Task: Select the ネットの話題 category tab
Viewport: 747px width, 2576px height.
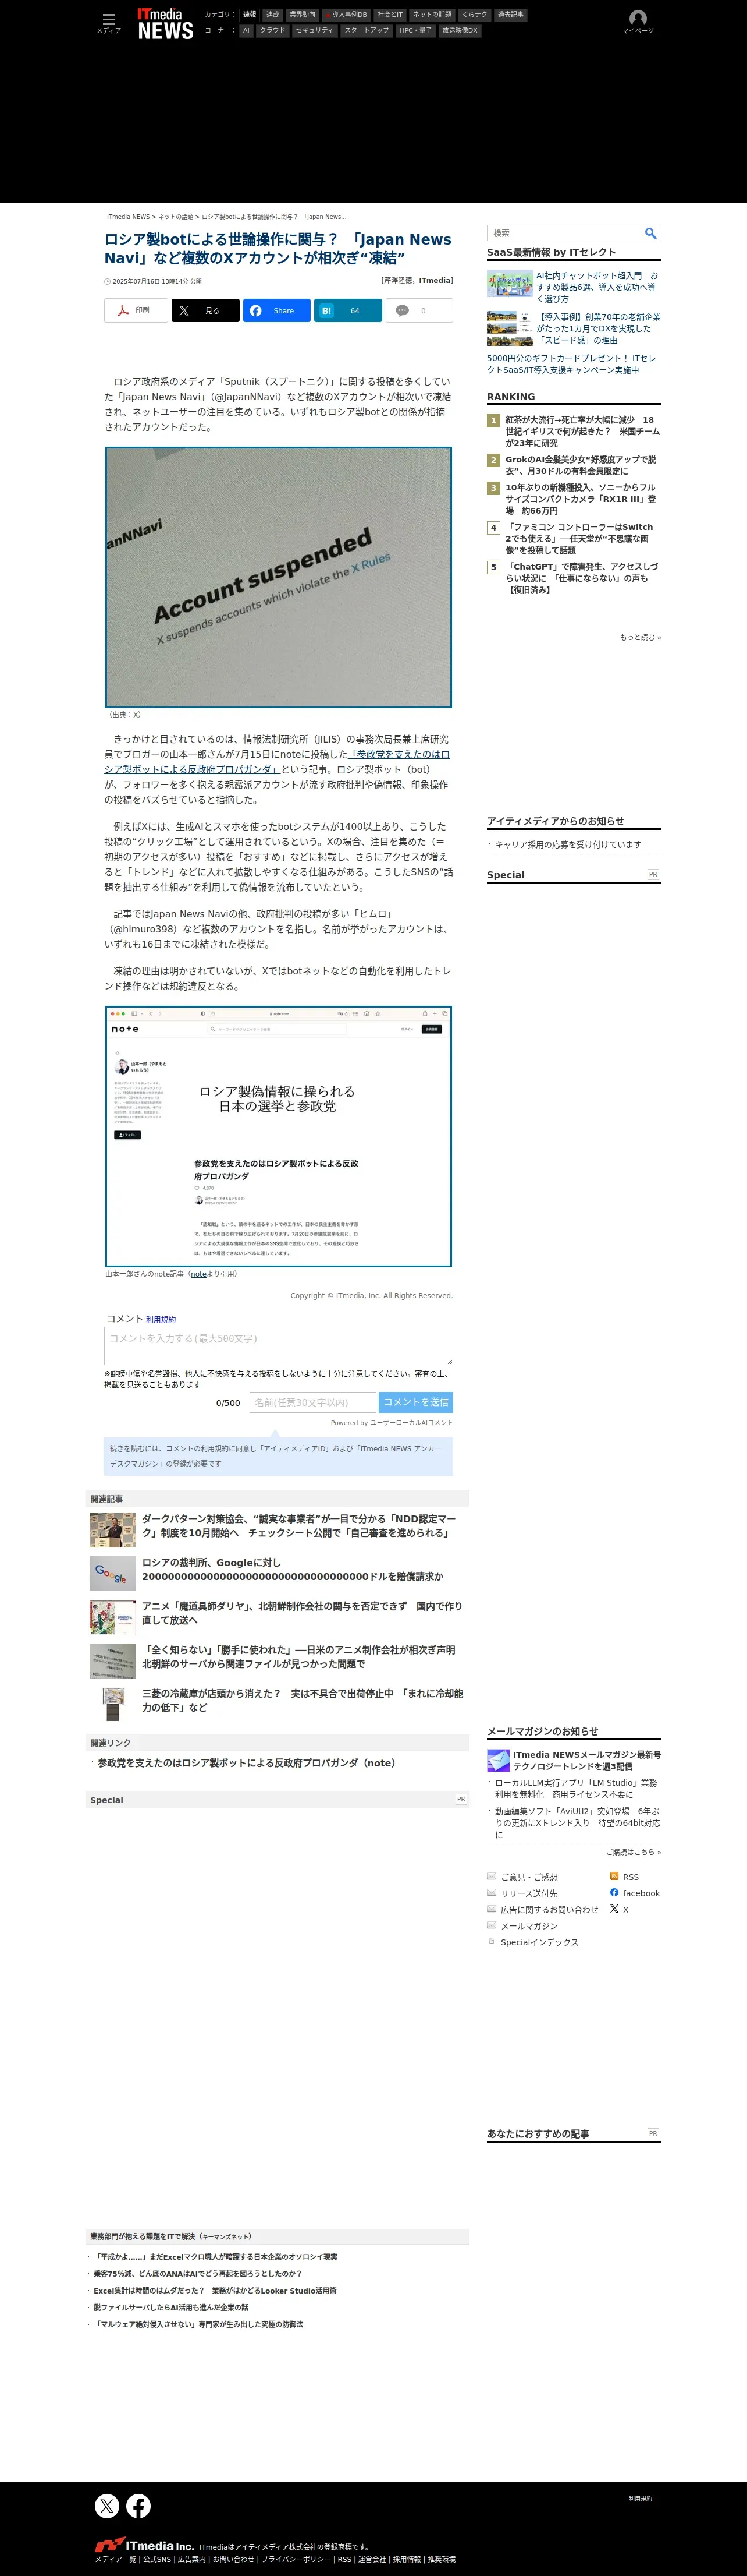Action: [432, 15]
